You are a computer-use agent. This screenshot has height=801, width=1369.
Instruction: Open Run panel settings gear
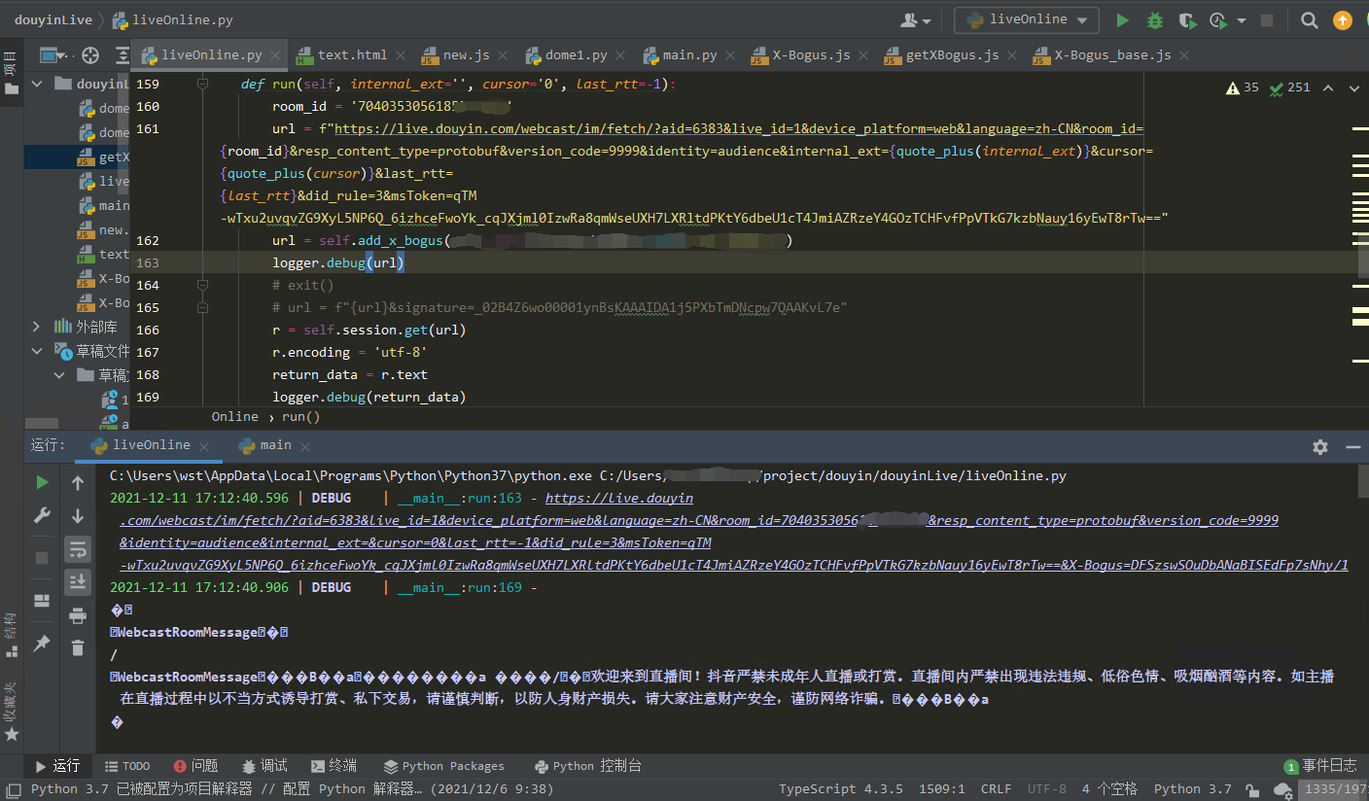[x=1319, y=446]
